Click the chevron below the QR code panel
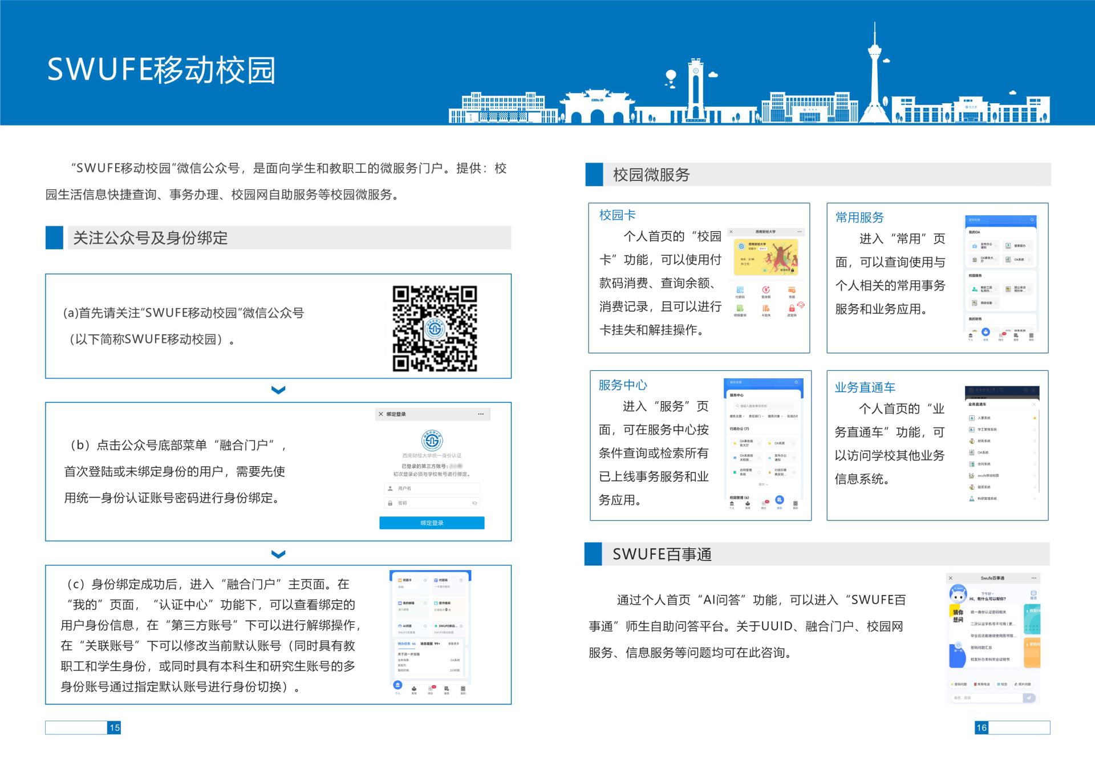This screenshot has width=1095, height=784. (x=278, y=390)
